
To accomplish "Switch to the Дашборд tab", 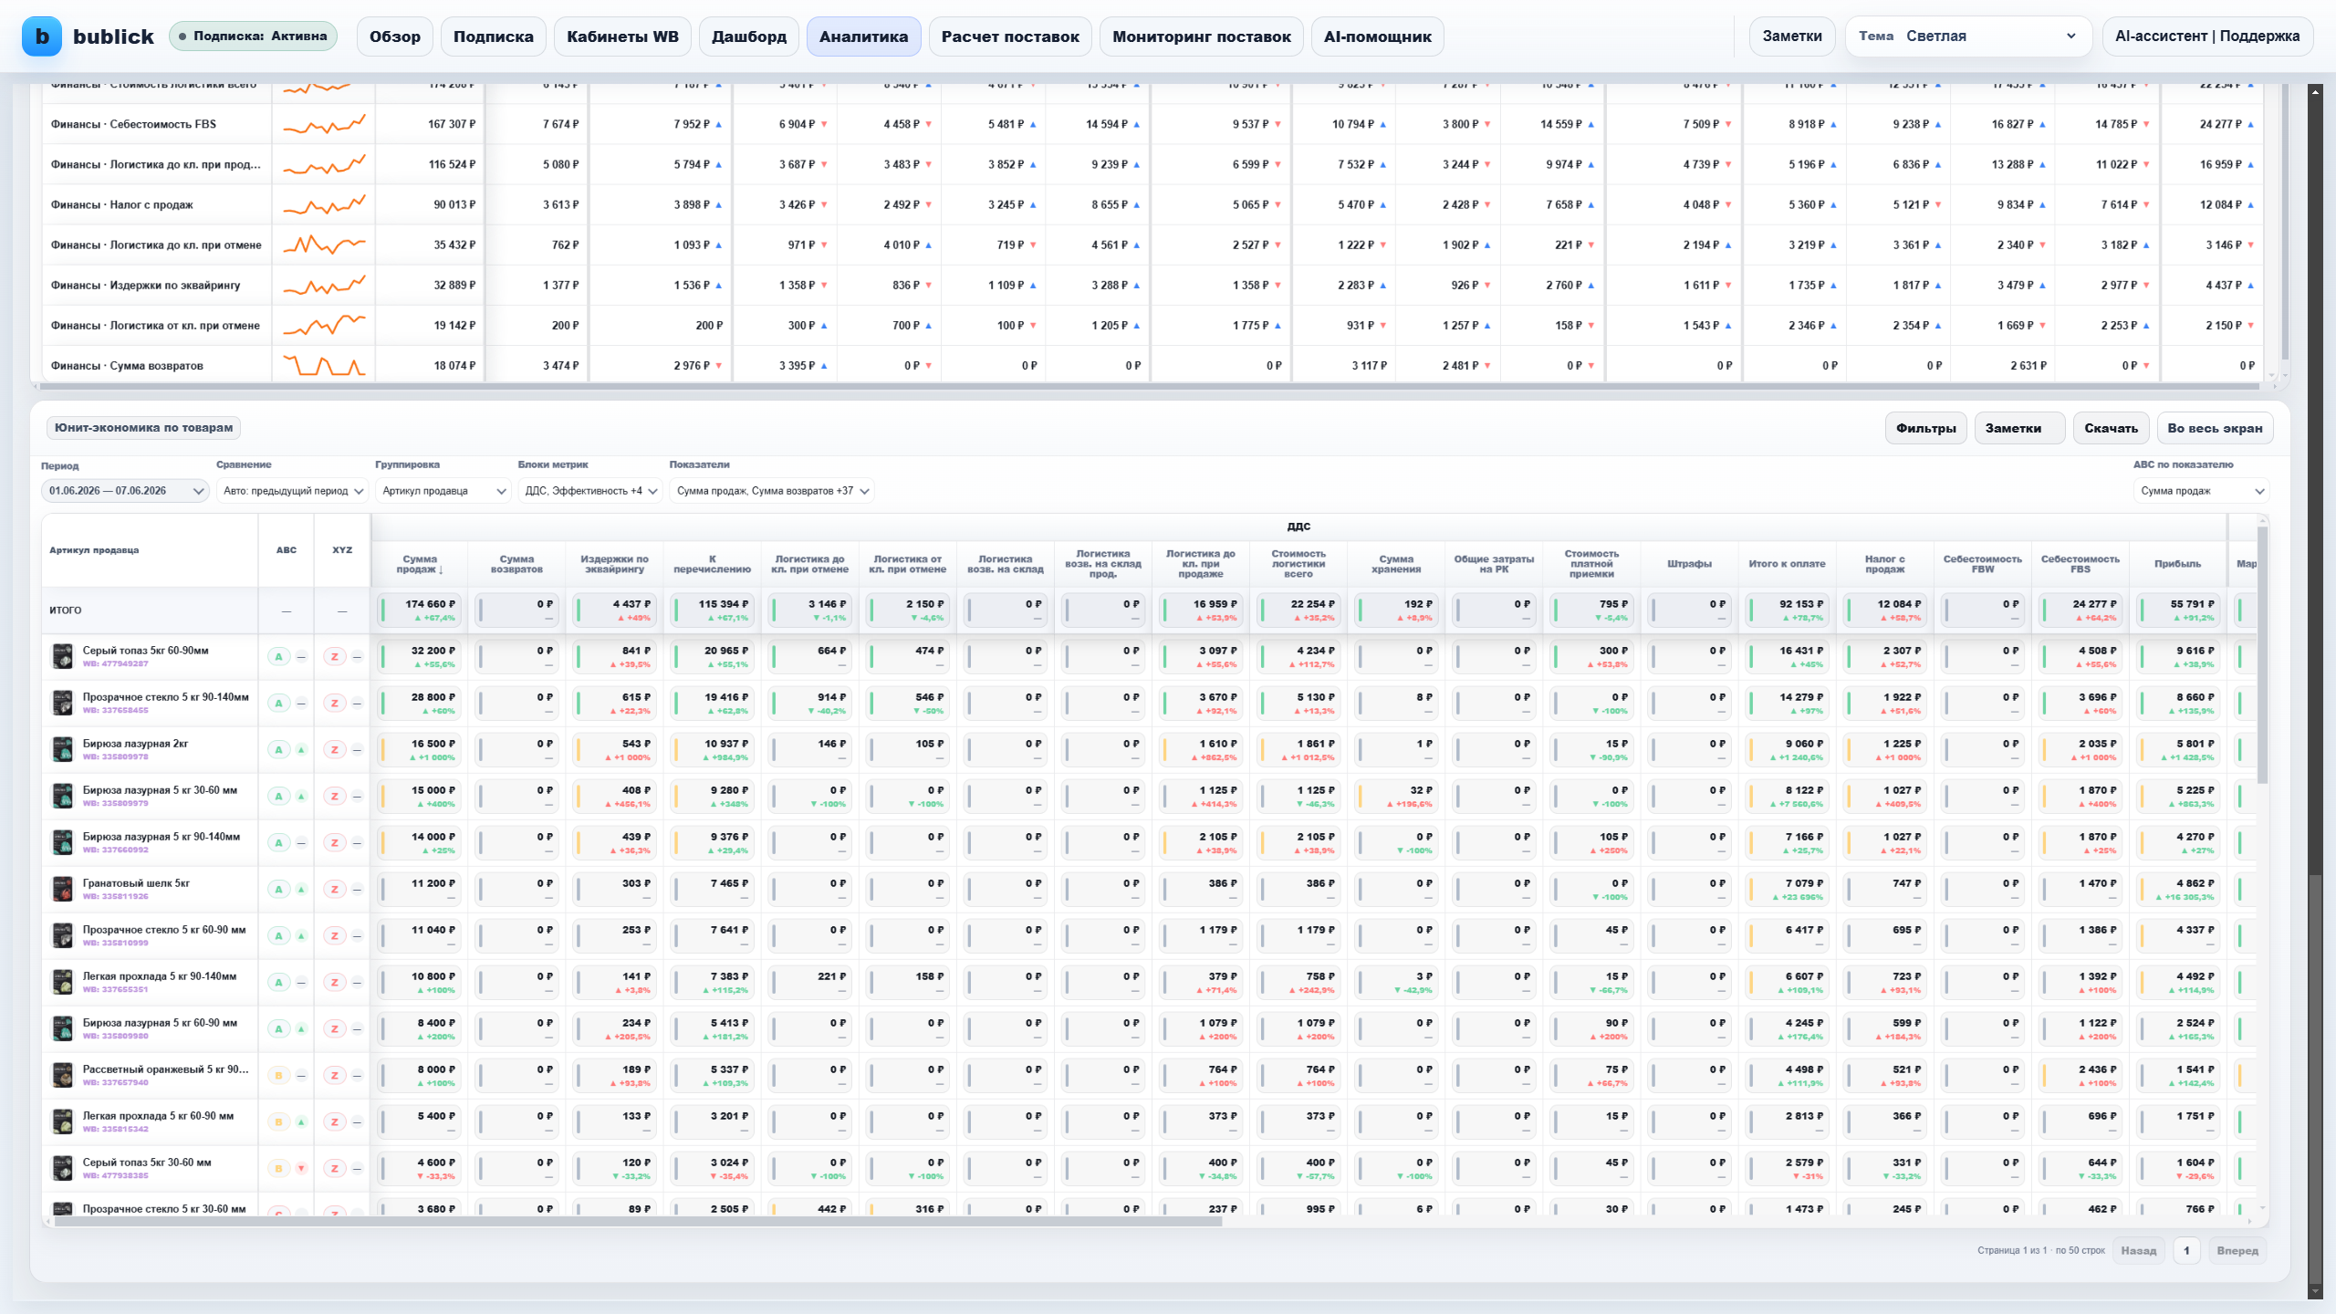I will (x=749, y=36).
